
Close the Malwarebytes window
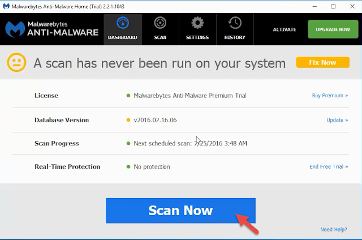pos(352,6)
